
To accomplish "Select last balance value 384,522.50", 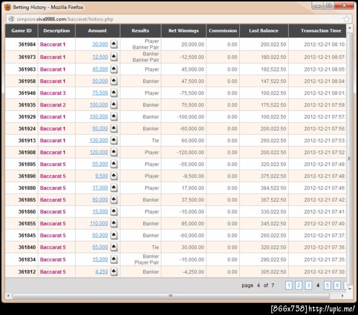I will (273, 188).
